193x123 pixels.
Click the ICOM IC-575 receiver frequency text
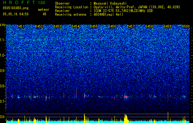[x=123, y=11]
